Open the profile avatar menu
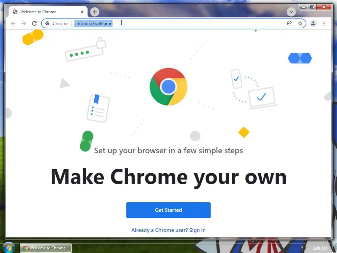The width and height of the screenshot is (337, 253). click(313, 23)
